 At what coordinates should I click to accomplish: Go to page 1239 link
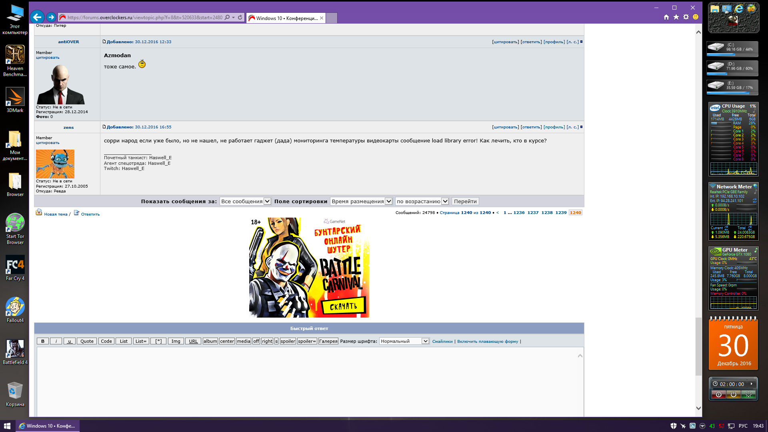pyautogui.click(x=561, y=213)
